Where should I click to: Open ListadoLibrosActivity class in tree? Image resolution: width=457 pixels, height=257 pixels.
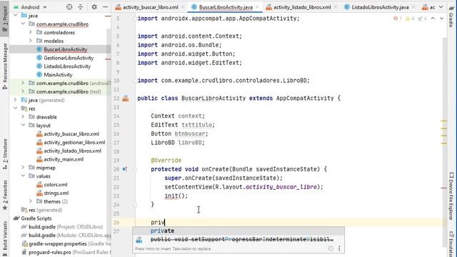coord(67,66)
